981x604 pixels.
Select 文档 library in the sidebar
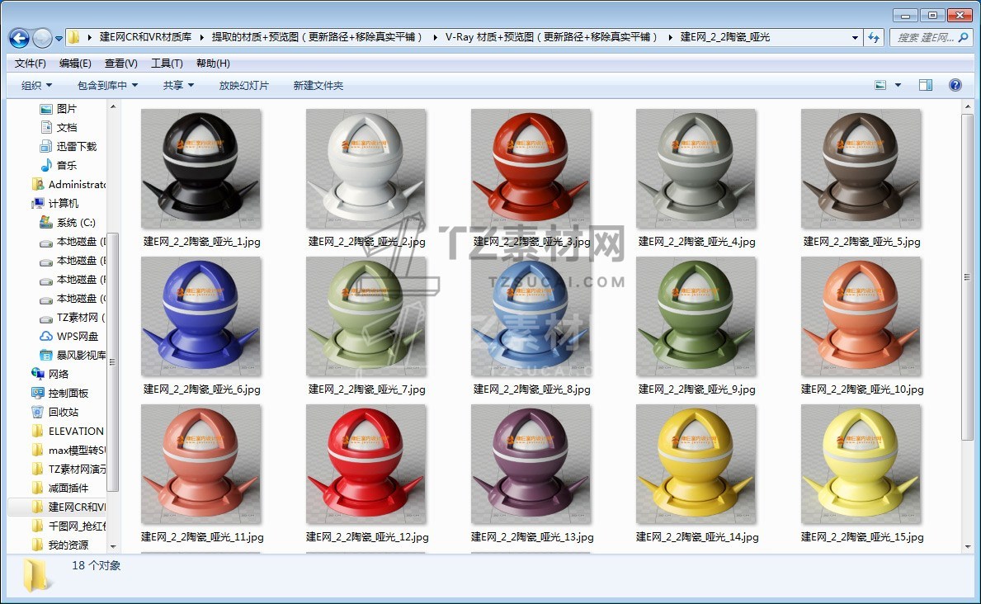[x=59, y=128]
